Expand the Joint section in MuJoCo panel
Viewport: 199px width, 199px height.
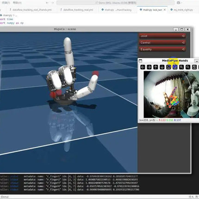[x=162, y=36]
